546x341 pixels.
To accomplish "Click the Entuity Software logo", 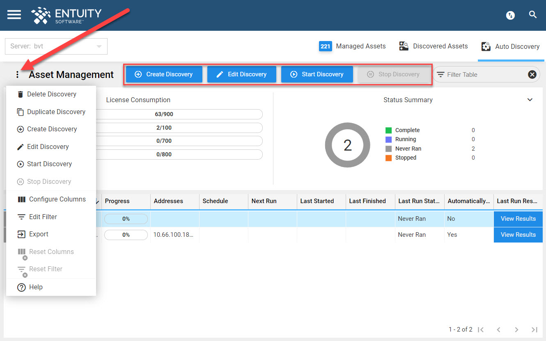I will tap(66, 16).
